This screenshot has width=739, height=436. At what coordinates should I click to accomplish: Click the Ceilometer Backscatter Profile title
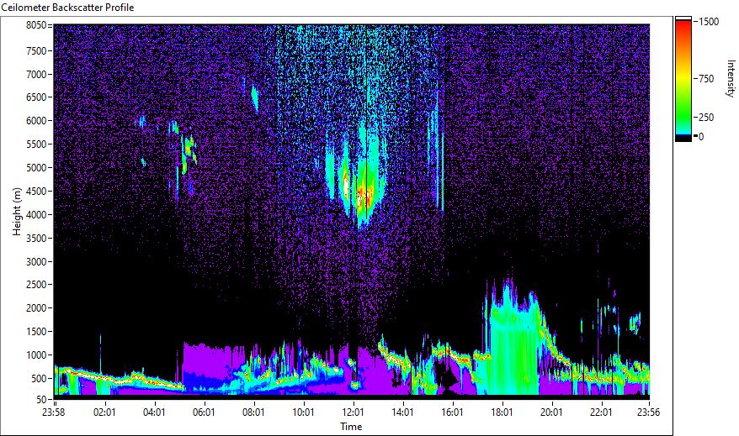click(67, 8)
